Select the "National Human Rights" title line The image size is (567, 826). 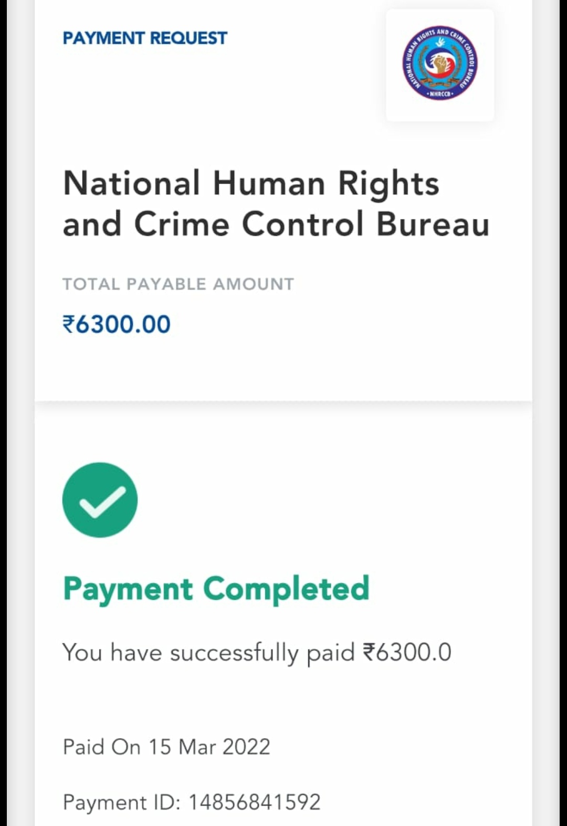pyautogui.click(x=251, y=183)
